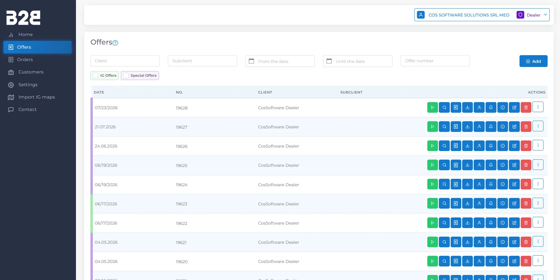Delete offer 19624
560x280 pixels.
[x=526, y=184]
